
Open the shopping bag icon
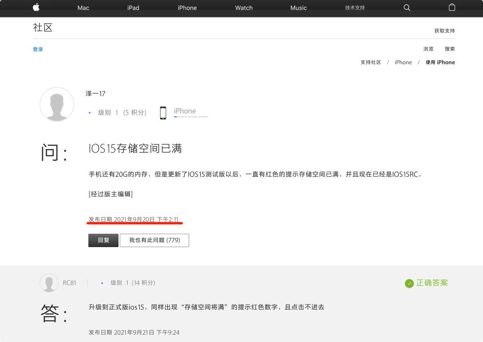pos(452,8)
